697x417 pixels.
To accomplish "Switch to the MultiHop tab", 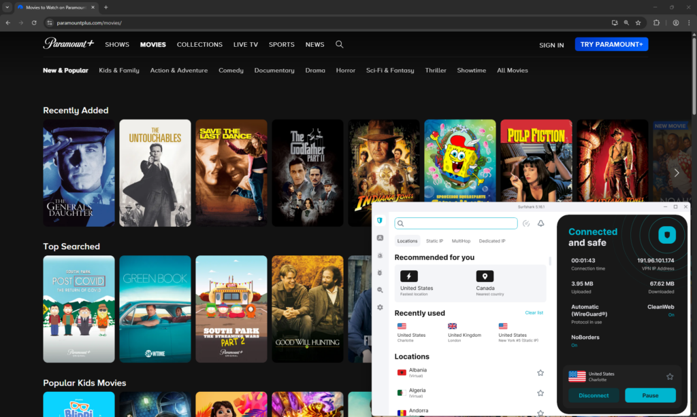I will (x=461, y=241).
